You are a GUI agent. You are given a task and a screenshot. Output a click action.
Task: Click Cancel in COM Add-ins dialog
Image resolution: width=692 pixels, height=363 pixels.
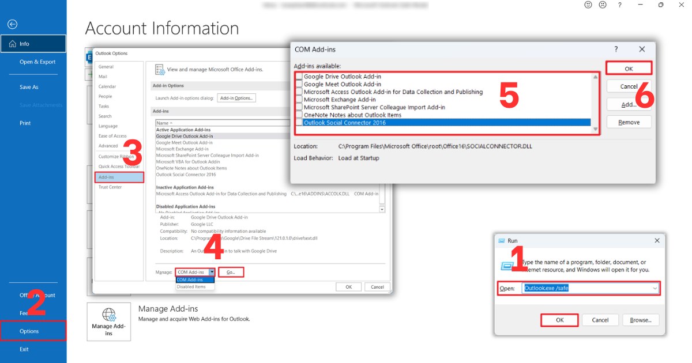click(x=629, y=86)
